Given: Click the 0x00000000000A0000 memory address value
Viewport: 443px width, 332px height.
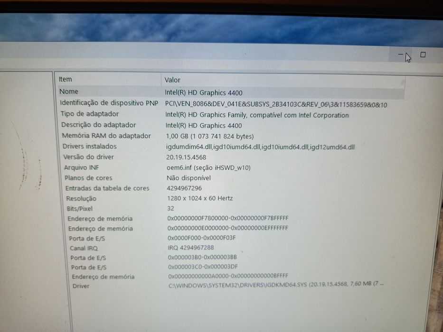Looking at the screenshot, I should 228,276.
